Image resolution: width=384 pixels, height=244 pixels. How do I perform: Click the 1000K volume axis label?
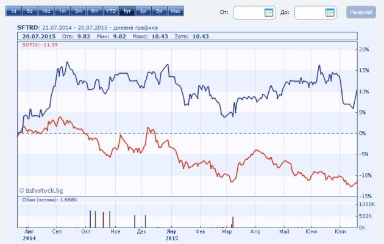(366, 204)
